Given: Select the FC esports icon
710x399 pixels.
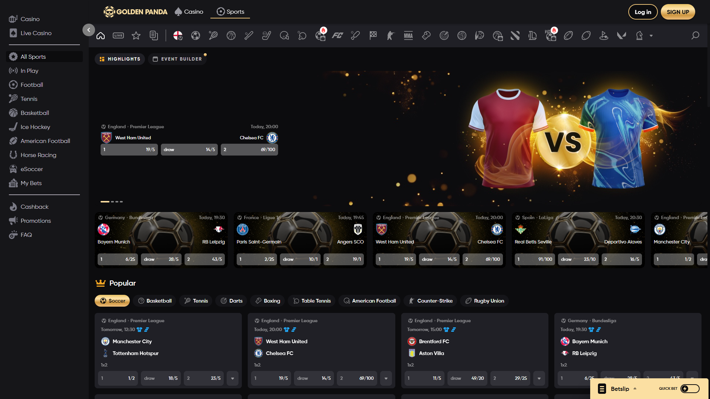Looking at the screenshot, I should (337, 35).
